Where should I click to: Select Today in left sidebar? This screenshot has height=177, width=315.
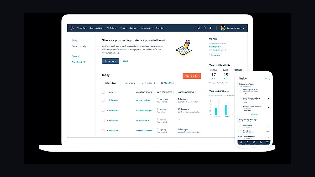[x=82, y=40]
